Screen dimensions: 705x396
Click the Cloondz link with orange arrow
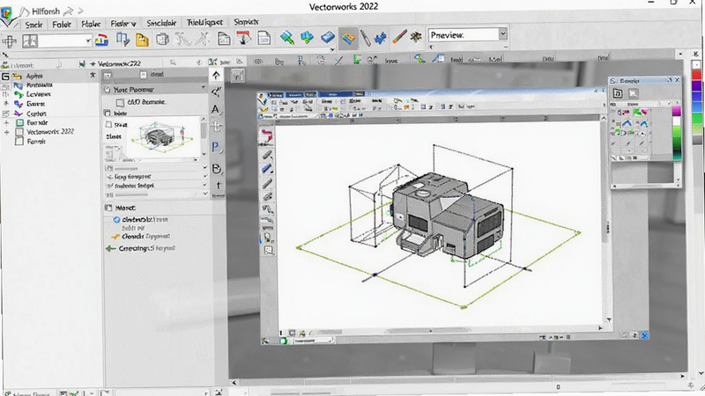point(142,236)
